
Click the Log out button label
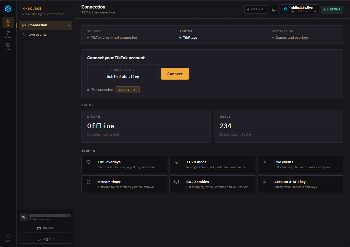pyautogui.click(x=48, y=239)
